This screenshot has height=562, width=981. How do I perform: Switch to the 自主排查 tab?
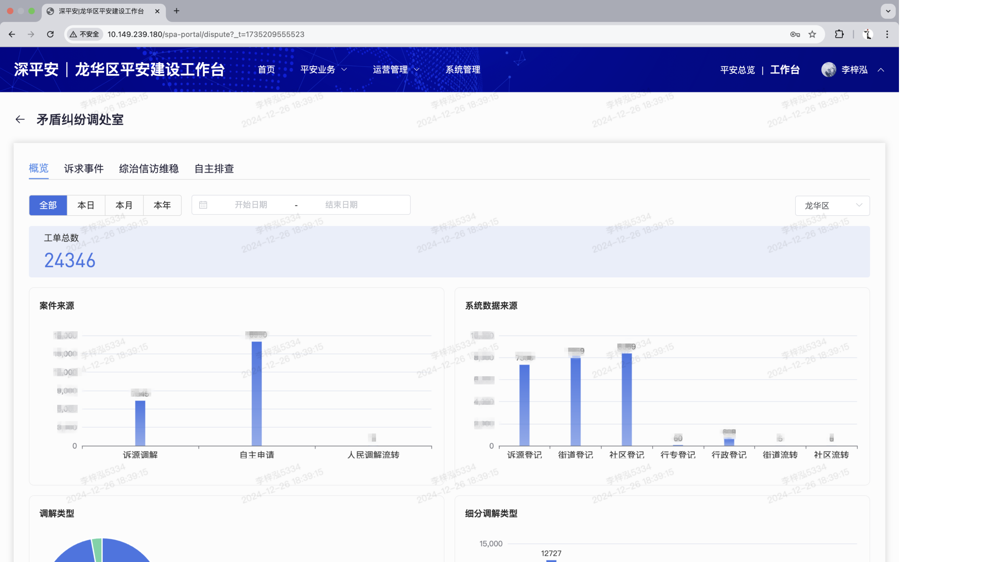click(x=214, y=169)
